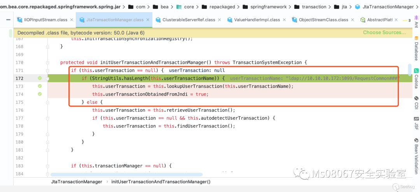Open the Bean Validation tool window
Image resolution: width=420 pixels, height=192 pixels.
[x=416, y=156]
